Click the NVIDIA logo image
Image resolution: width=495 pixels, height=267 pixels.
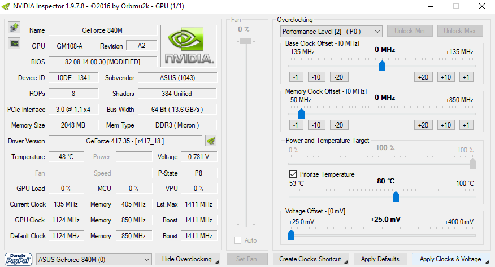click(188, 46)
